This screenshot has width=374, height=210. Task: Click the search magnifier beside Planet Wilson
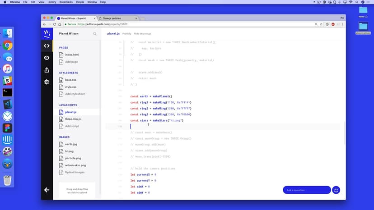(95, 34)
